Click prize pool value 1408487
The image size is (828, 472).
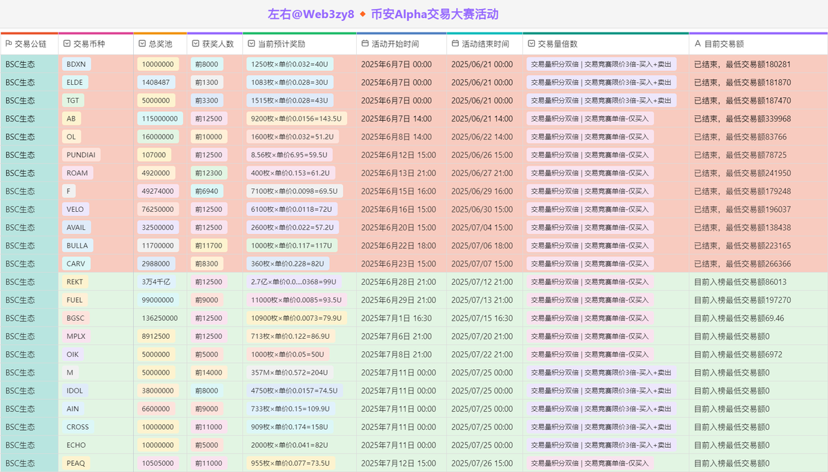[156, 82]
